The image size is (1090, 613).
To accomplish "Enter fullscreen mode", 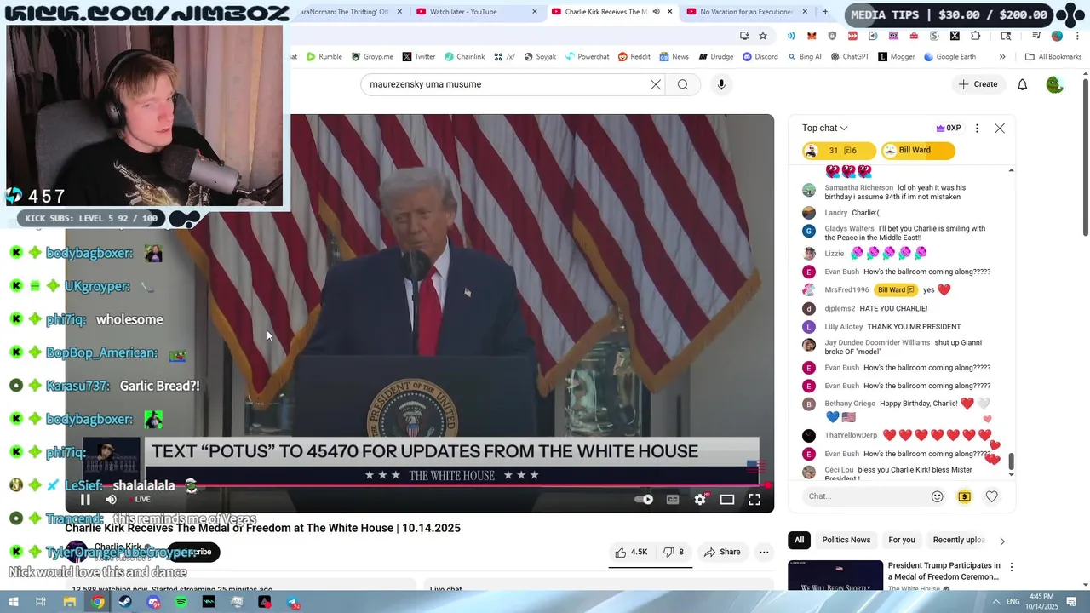I will (x=754, y=500).
